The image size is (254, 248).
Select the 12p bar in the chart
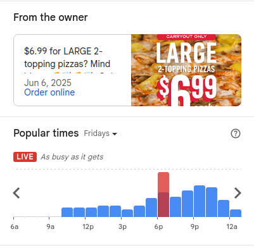[91, 212]
